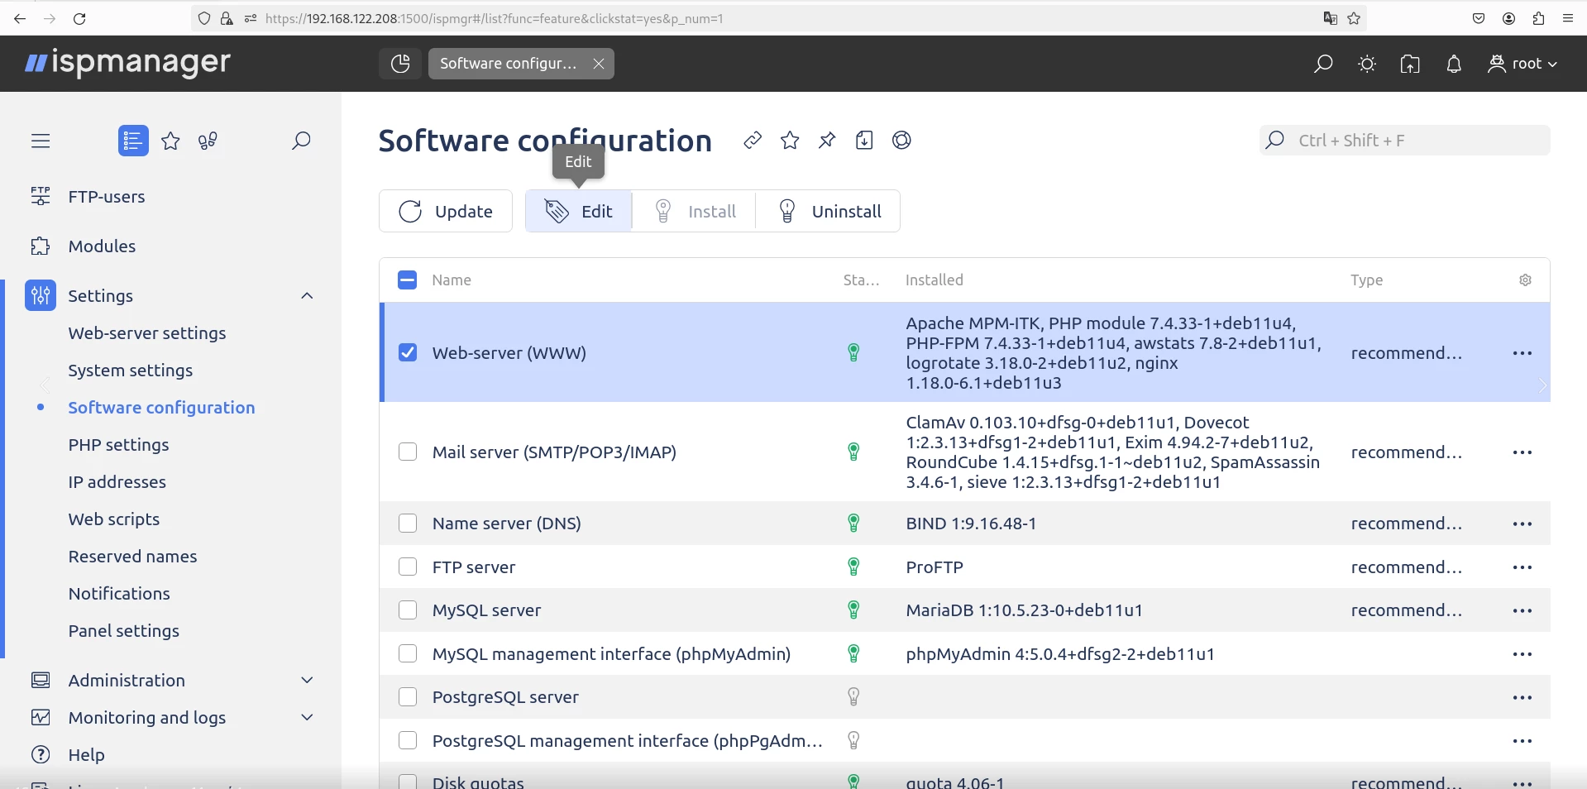Image resolution: width=1587 pixels, height=789 pixels.
Task: Open Web-server (WWW) row three-dot menu
Action: 1522,353
